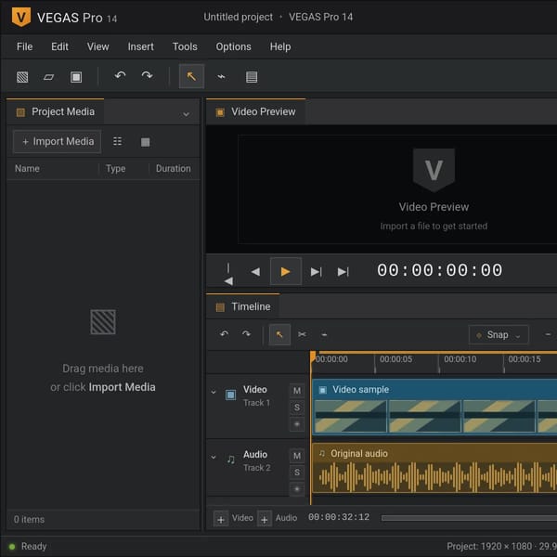The height and width of the screenshot is (557, 557).
Task: Collapse the Audio Track 2 chevron
Action: [x=214, y=457]
